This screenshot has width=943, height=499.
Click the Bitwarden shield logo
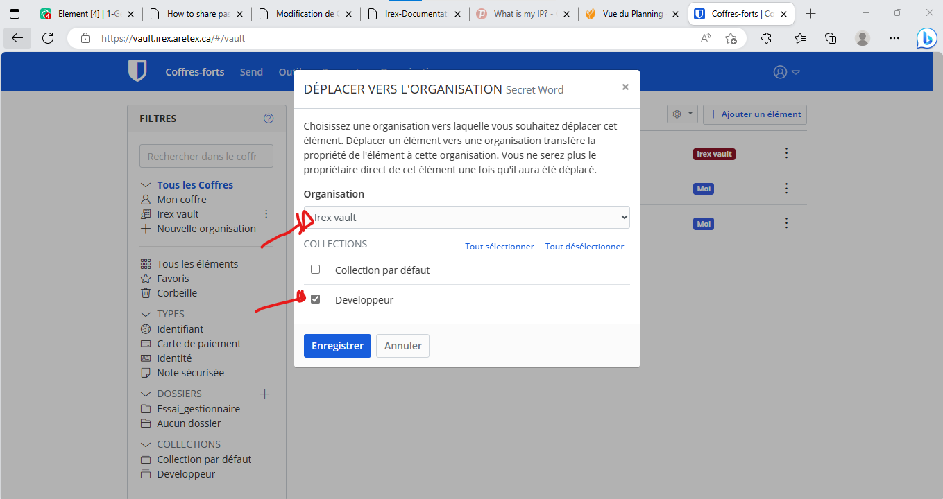coord(137,71)
